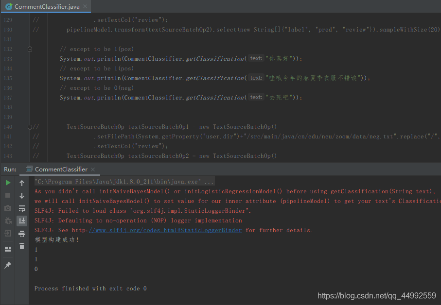The height and width of the screenshot is (305, 441).
Task: Click the "模型构建成功!" console output line
Action: click(57, 240)
